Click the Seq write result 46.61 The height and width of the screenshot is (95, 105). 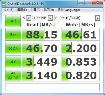click(x=81, y=34)
